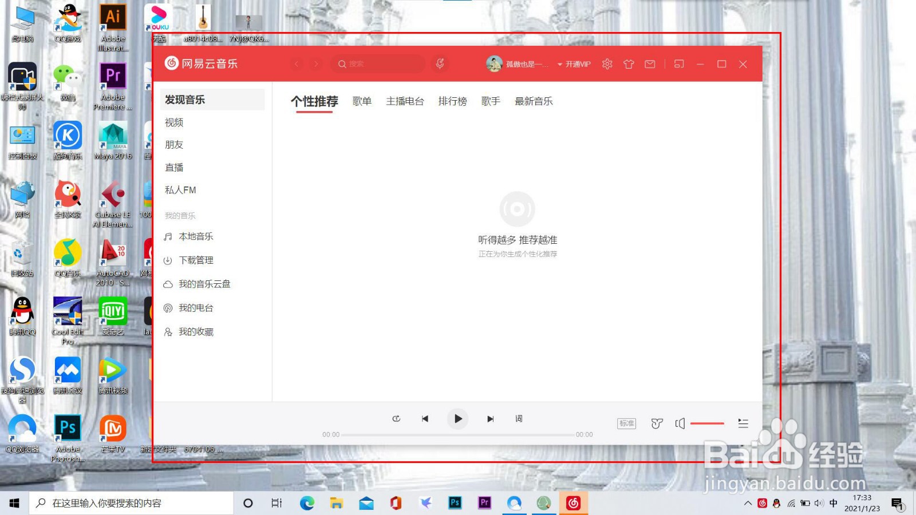Open the sound effects icon beside 标准
Viewport: 916px width, 515px height.
(657, 423)
